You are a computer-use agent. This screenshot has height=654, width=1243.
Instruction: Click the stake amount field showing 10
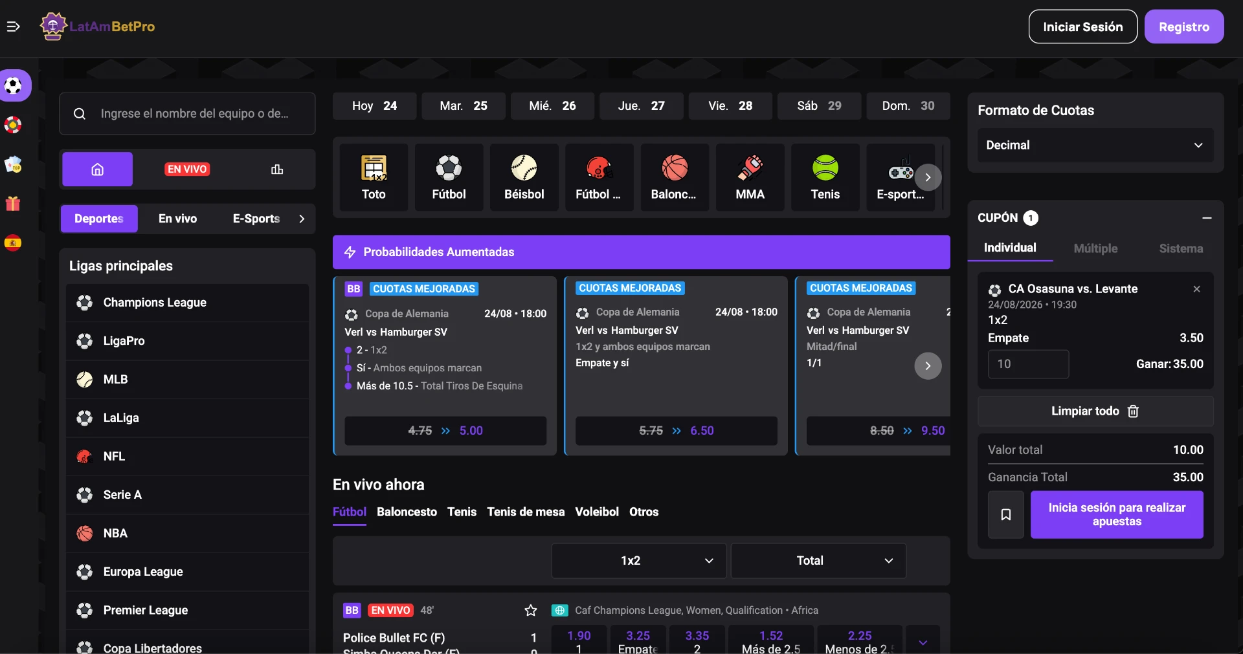1028,364
